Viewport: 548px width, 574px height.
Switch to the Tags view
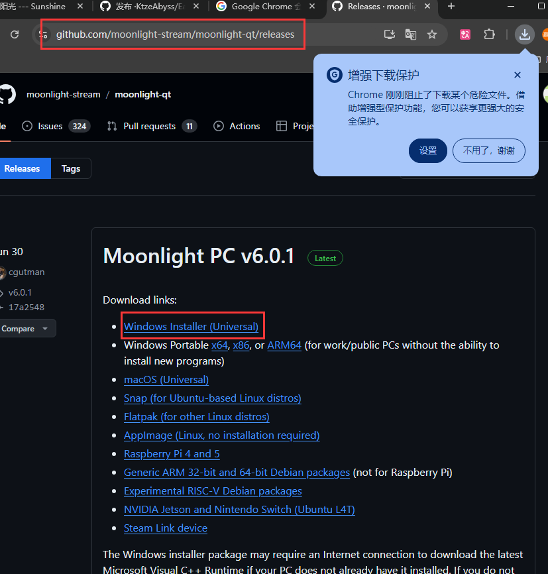[x=71, y=168]
